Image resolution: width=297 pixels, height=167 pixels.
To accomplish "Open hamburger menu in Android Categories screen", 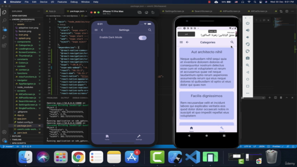I will click(x=181, y=42).
